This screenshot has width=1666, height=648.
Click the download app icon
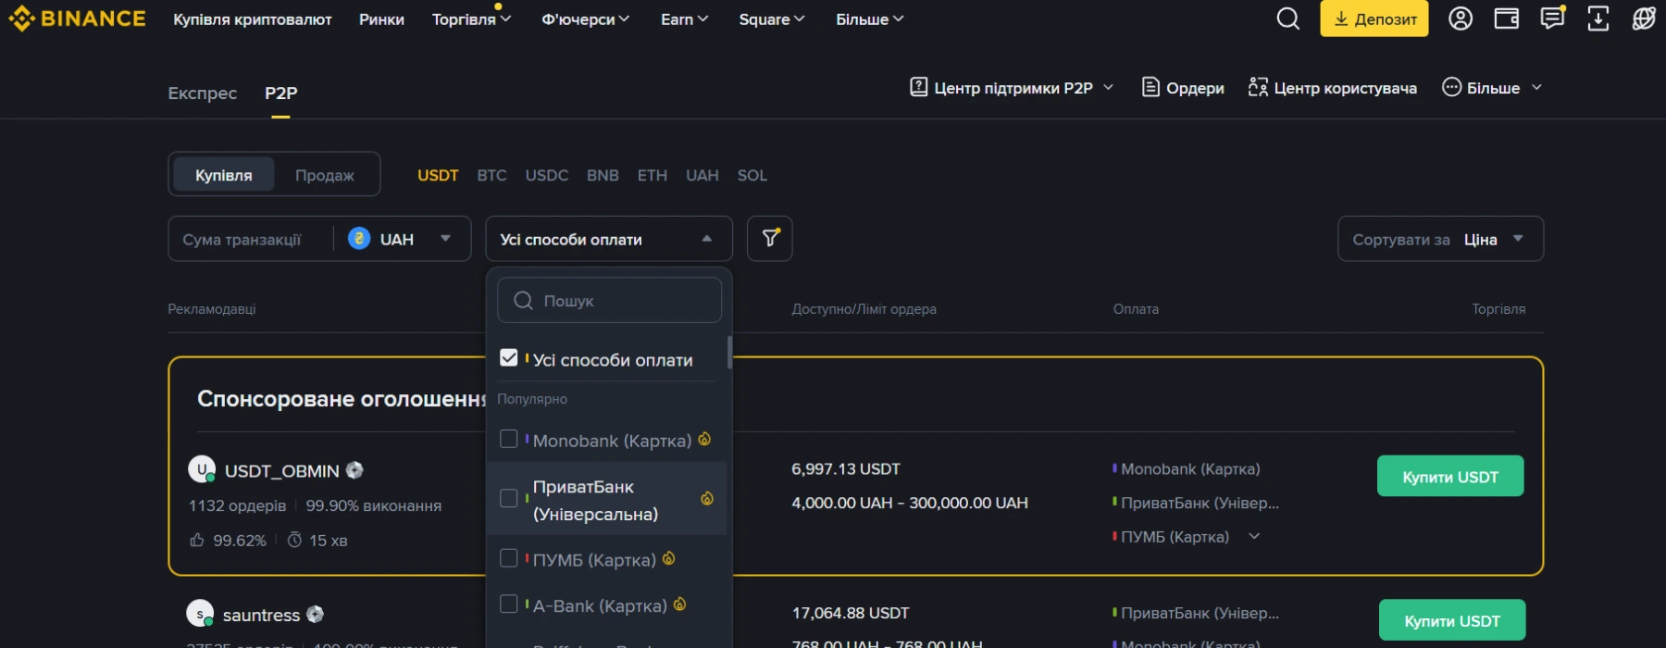1598,19
